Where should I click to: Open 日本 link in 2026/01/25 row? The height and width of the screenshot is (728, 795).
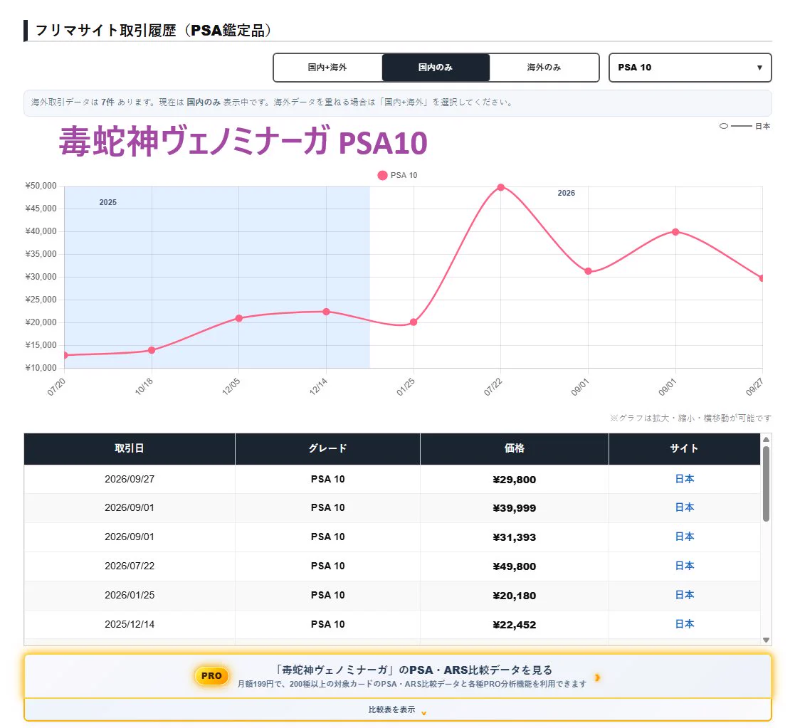[x=684, y=595]
